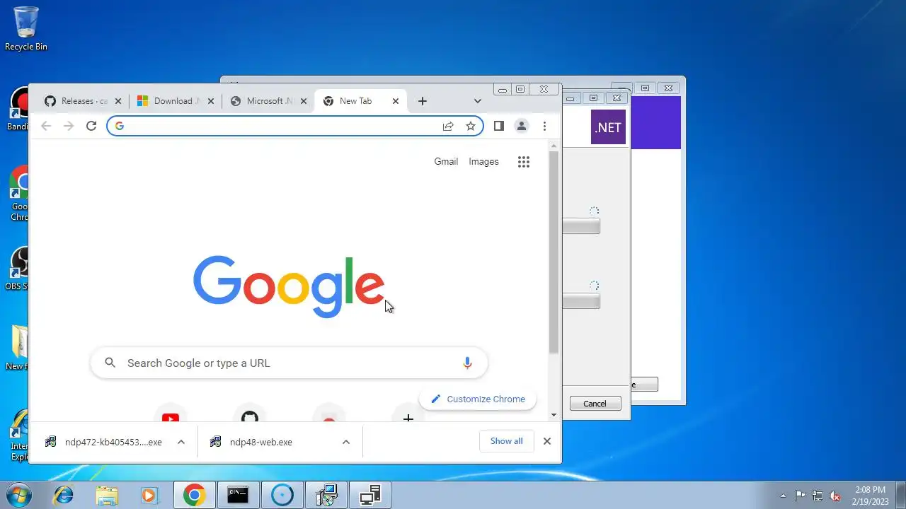Reload the current Chrome page
This screenshot has width=906, height=509.
[x=91, y=126]
